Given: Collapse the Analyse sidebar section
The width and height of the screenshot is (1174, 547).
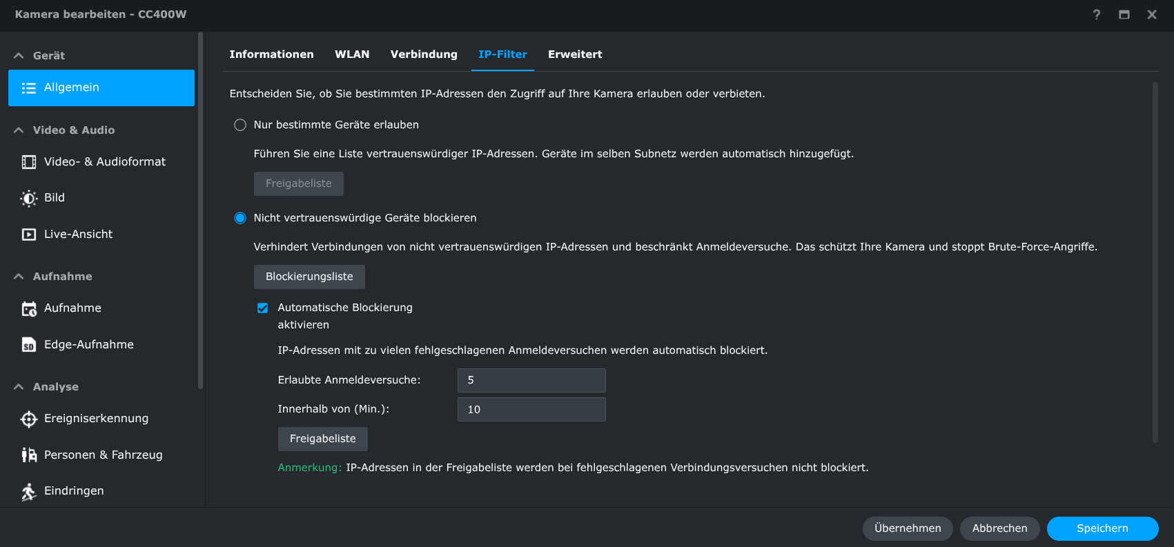Looking at the screenshot, I should click(x=19, y=387).
